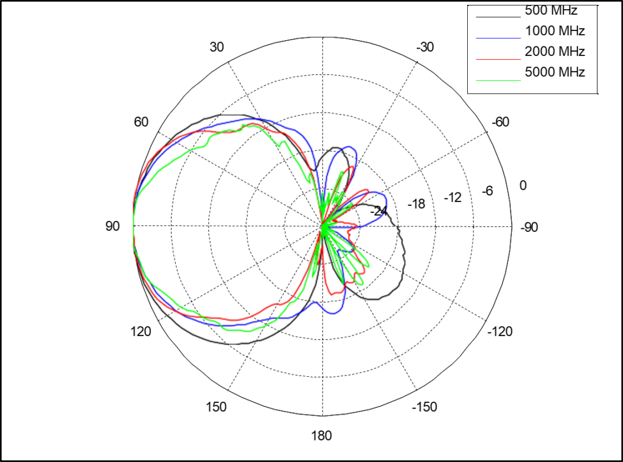623x462 pixels.
Task: Pick the red line sample in the legend
Action: pyautogui.click(x=498, y=59)
